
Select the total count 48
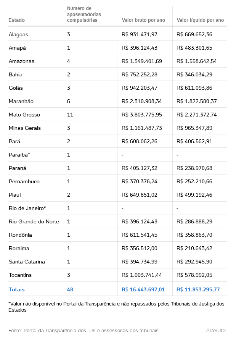coord(70,289)
